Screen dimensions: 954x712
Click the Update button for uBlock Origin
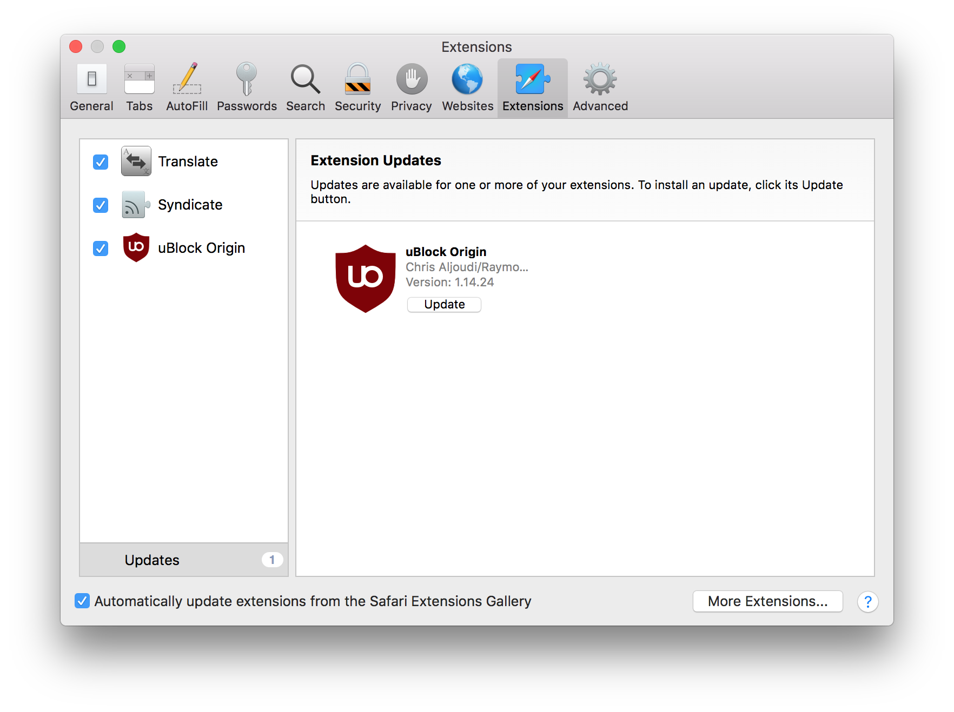click(x=444, y=305)
